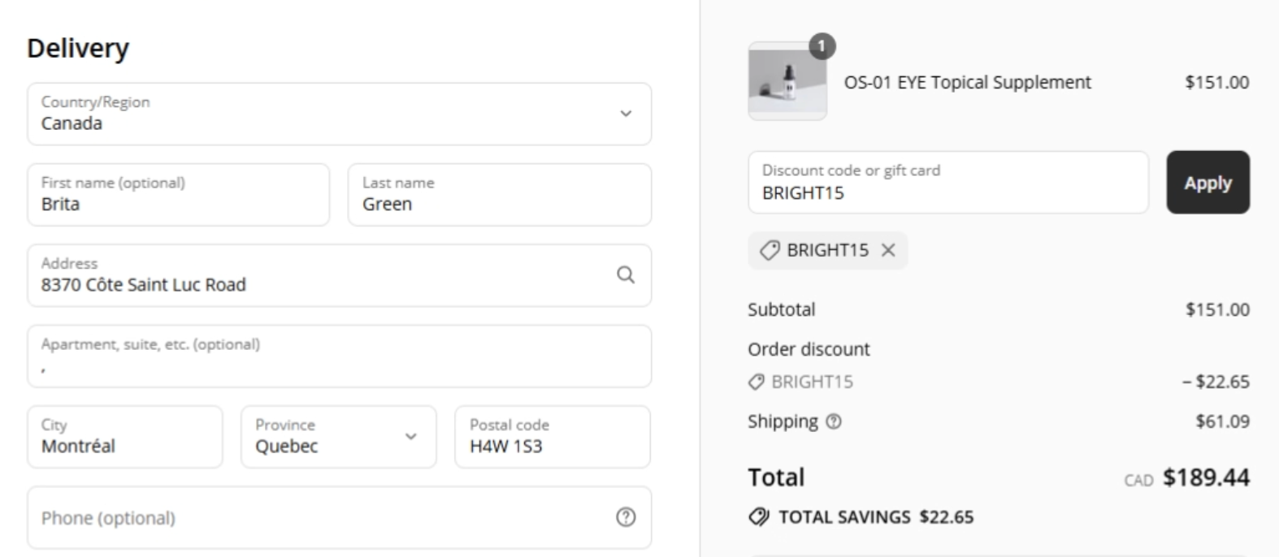Click the Phone optional field
Screen dimensions: 1279x557
click(x=339, y=518)
